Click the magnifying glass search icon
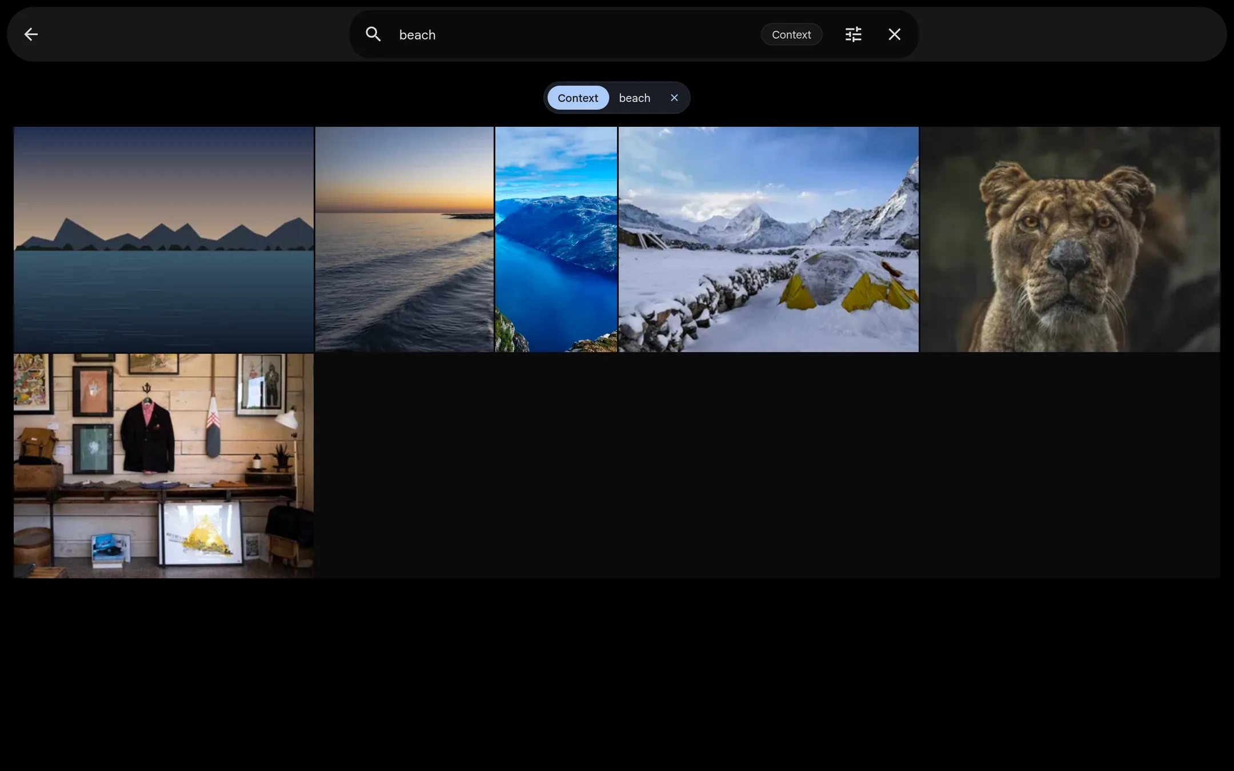The image size is (1234, 771). pos(373,34)
